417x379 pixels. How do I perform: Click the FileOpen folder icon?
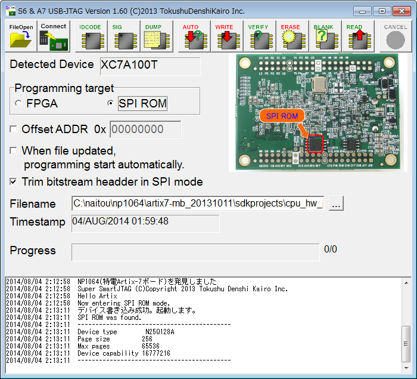pyautogui.click(x=22, y=36)
